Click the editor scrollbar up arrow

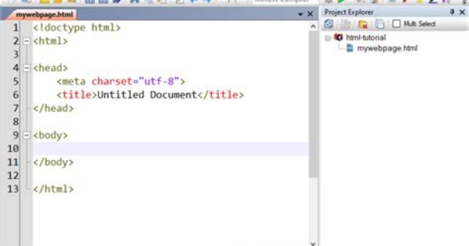click(x=313, y=26)
